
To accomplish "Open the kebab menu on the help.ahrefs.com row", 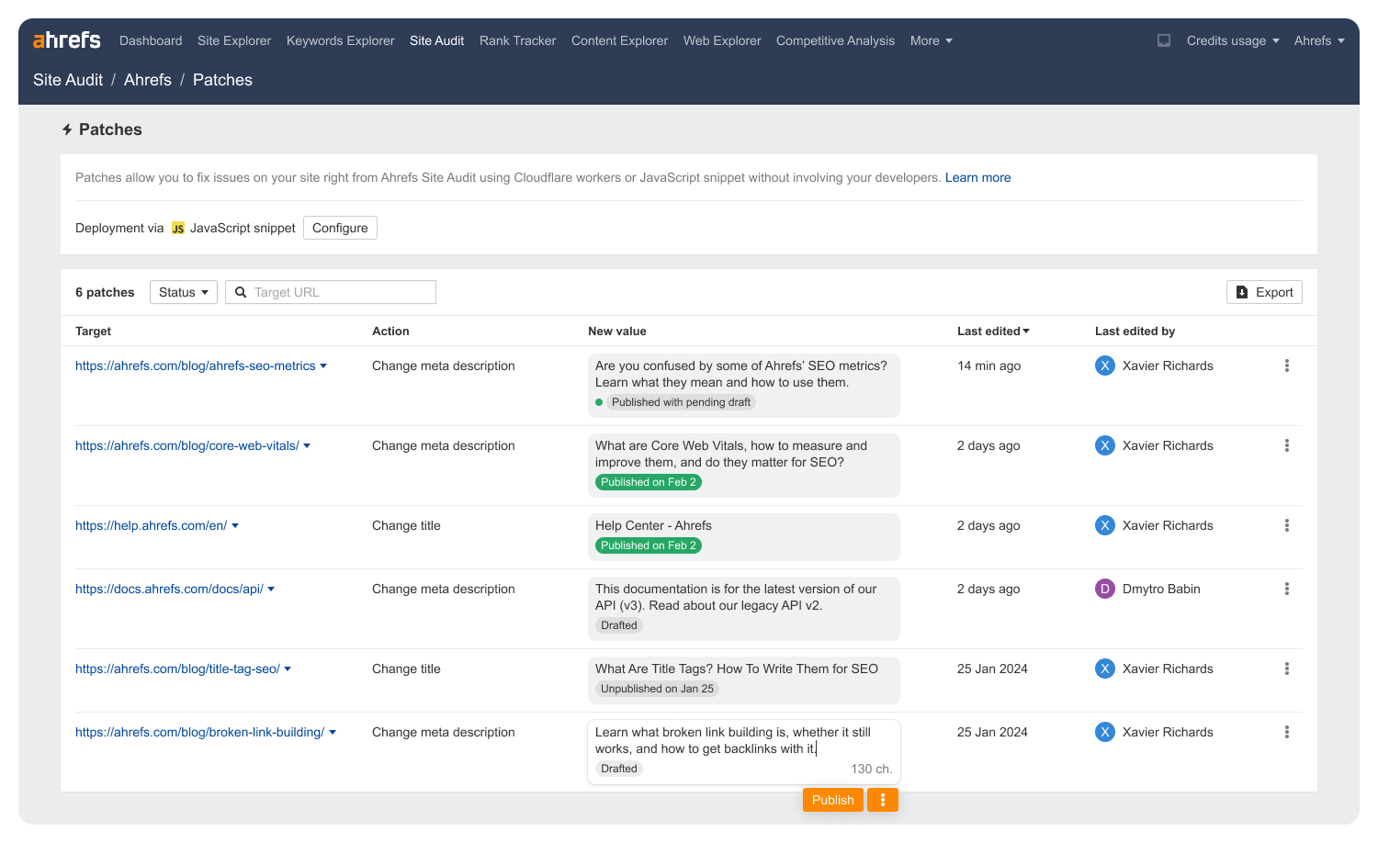I will click(x=1287, y=524).
